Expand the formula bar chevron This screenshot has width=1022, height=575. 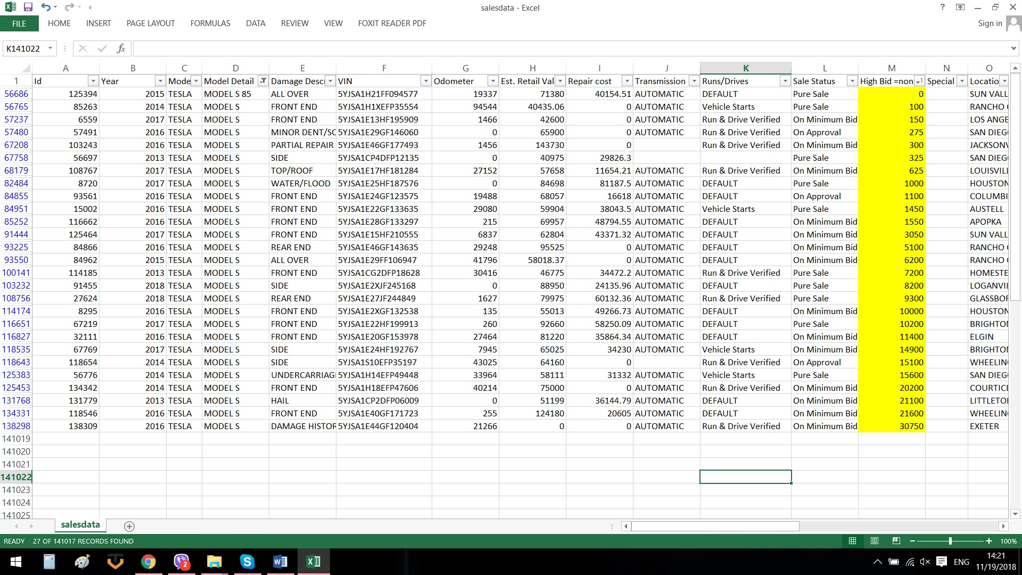(x=1013, y=48)
